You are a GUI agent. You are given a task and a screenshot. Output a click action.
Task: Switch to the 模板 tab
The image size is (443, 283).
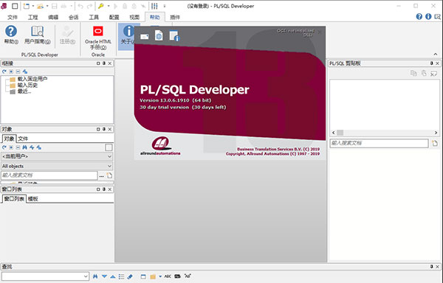[32, 199]
